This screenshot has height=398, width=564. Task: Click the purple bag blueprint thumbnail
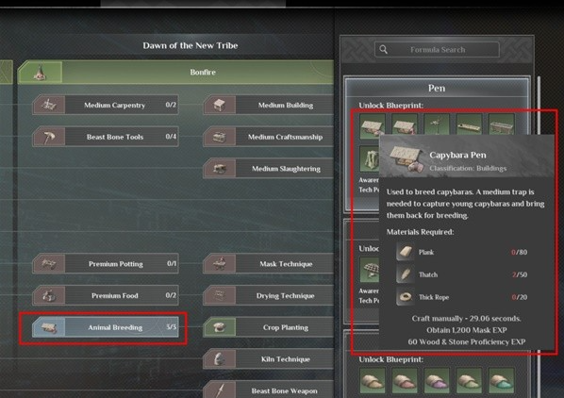point(437,380)
